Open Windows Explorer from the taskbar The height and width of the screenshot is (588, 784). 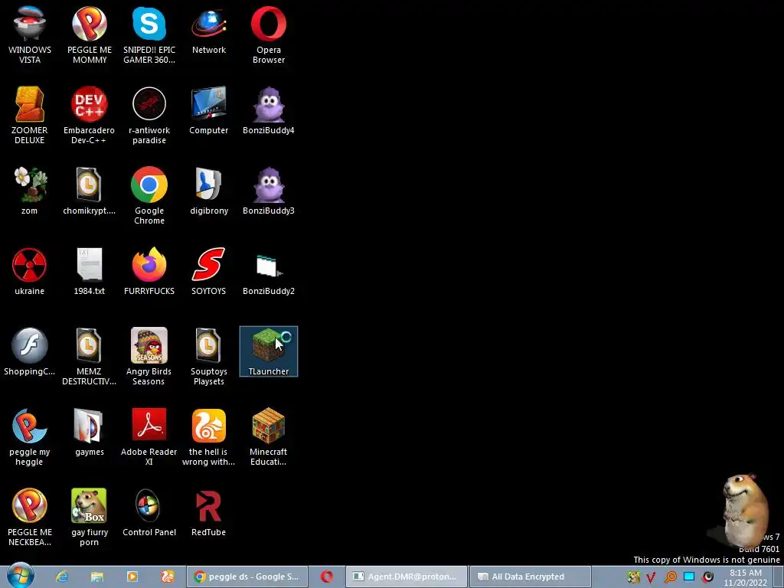(x=97, y=577)
